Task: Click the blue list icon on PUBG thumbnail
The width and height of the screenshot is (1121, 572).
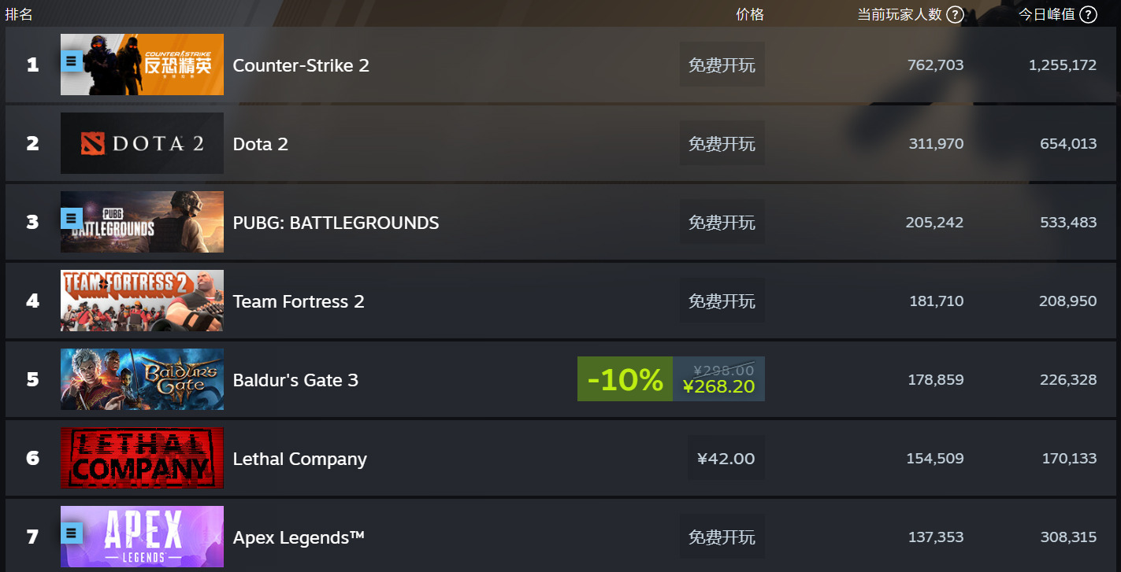Action: tap(72, 218)
